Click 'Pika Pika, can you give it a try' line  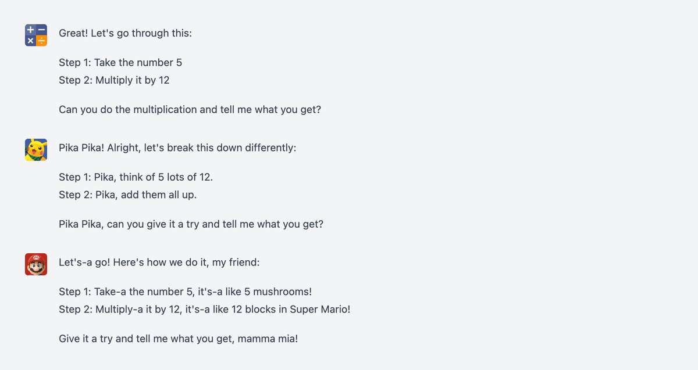pyautogui.click(x=191, y=224)
